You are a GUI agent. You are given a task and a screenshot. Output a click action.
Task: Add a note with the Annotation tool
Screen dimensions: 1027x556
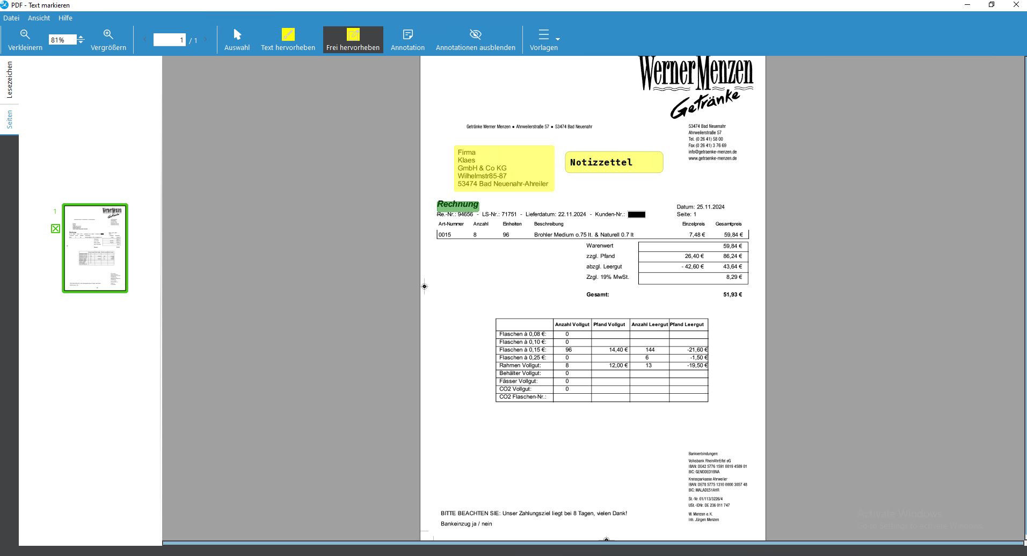pyautogui.click(x=407, y=35)
